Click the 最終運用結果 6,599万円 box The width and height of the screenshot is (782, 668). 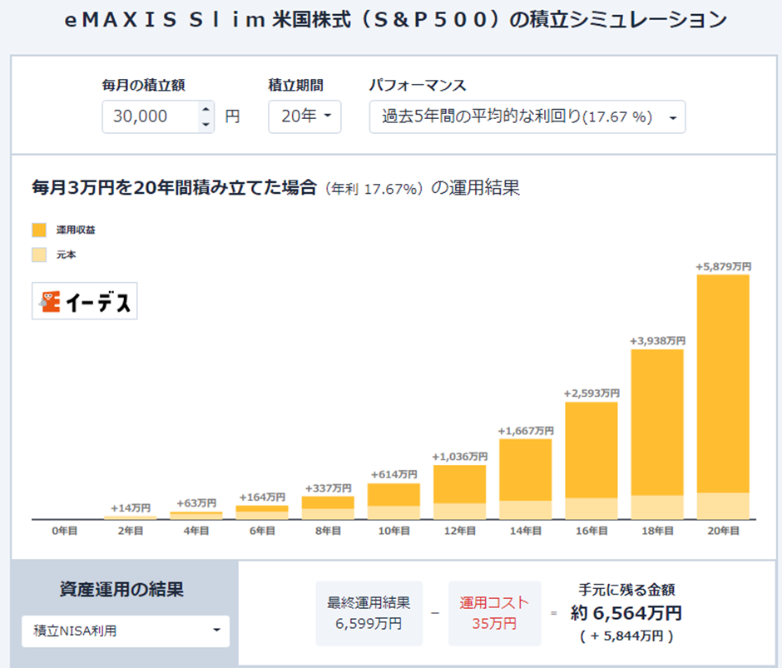pos(369,613)
